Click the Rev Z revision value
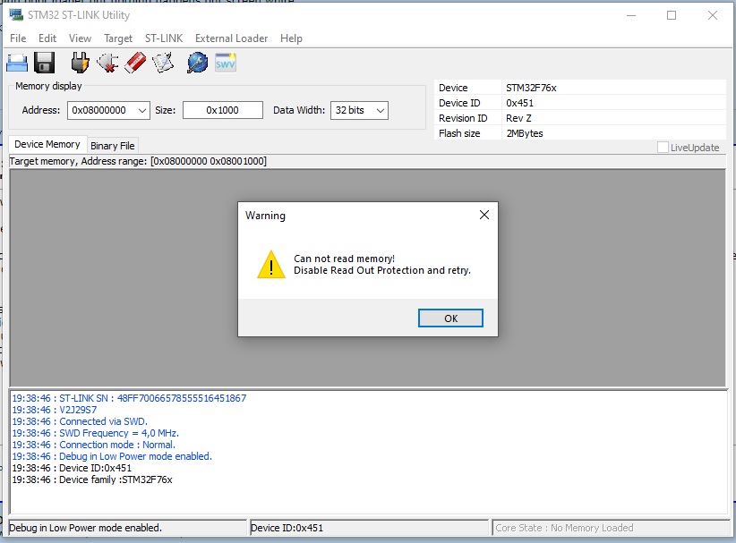The height and width of the screenshot is (543, 736). click(x=518, y=118)
